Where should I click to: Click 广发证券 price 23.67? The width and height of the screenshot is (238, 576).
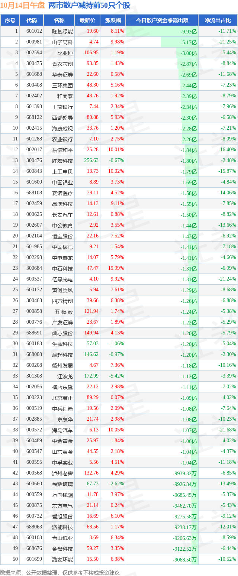coord(93,322)
